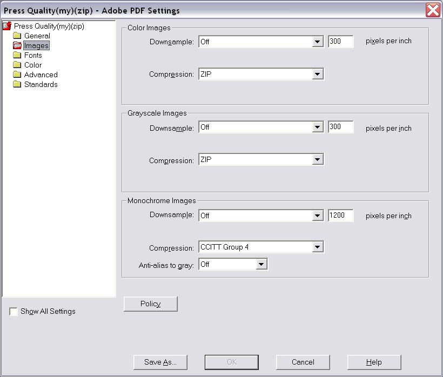Close the Adobe PDF Settings window

tap(433, 10)
